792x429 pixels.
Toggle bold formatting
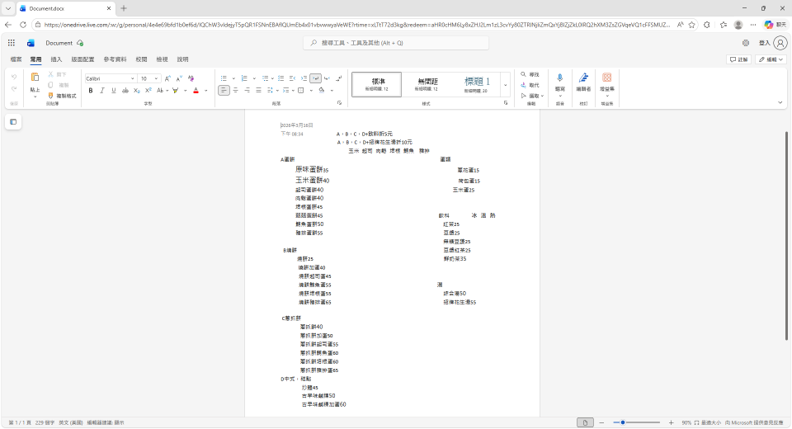click(x=91, y=91)
